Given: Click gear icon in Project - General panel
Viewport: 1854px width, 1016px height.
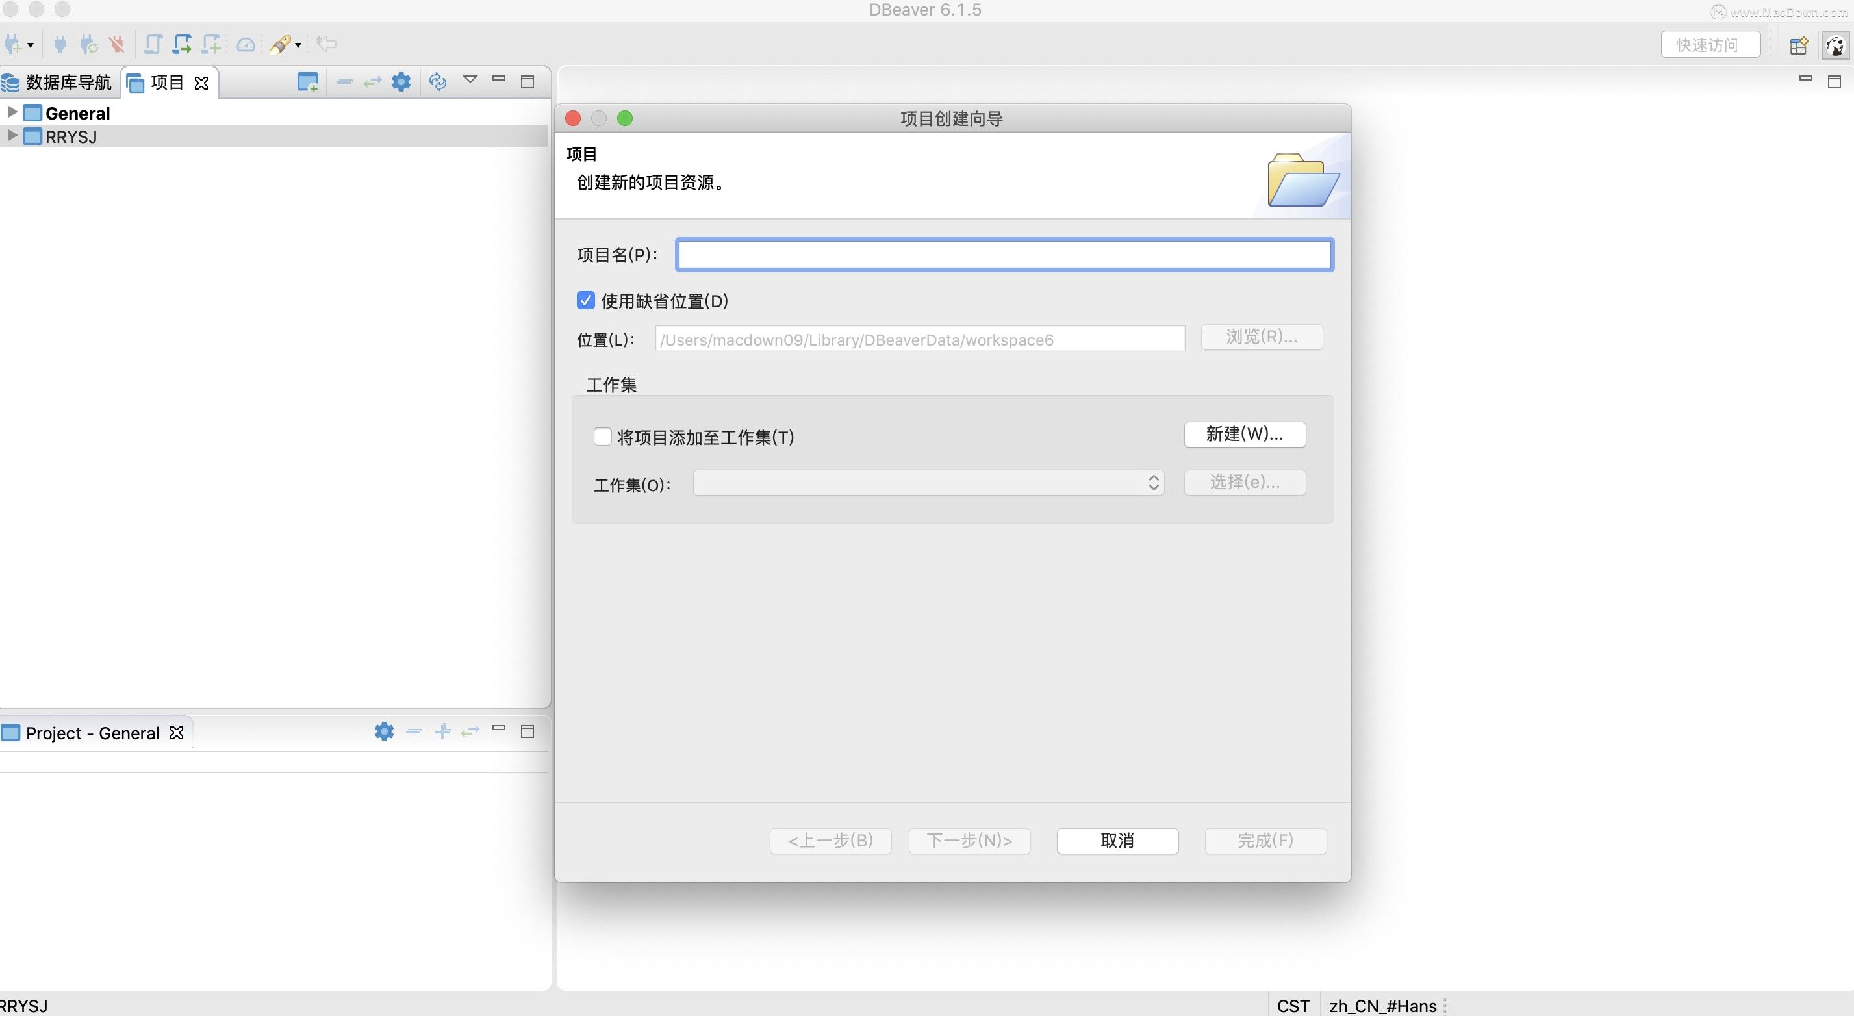Looking at the screenshot, I should tap(384, 731).
